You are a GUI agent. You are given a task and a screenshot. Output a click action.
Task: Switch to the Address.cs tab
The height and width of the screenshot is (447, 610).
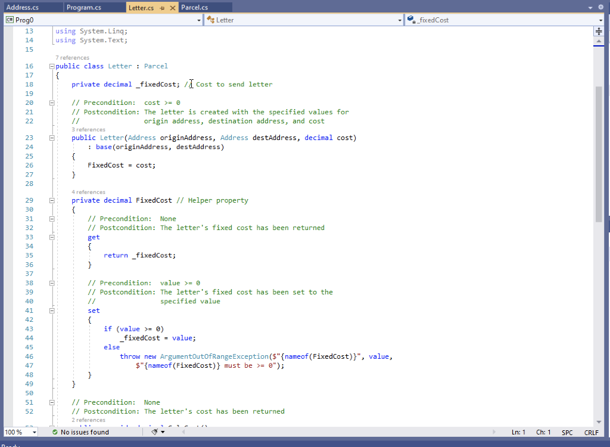click(x=33, y=7)
